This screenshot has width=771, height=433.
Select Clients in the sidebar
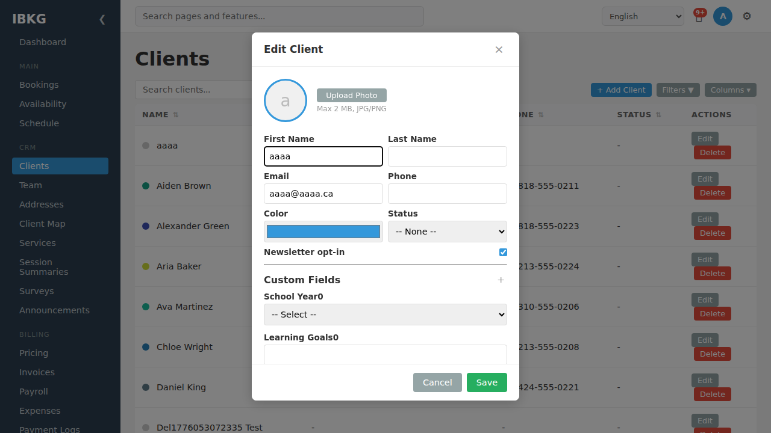(x=60, y=166)
